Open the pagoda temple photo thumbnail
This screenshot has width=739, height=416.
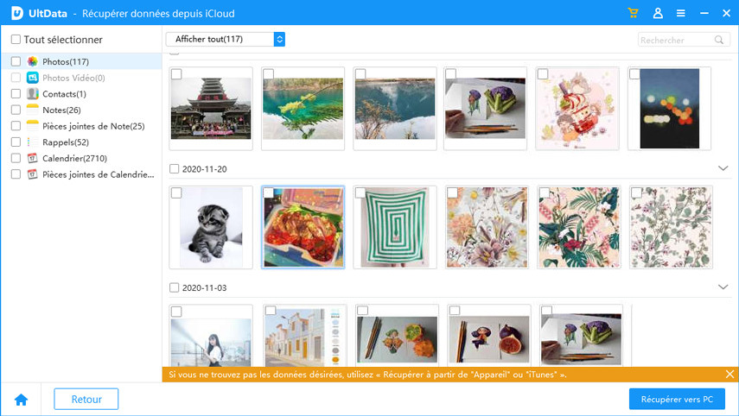pos(211,109)
